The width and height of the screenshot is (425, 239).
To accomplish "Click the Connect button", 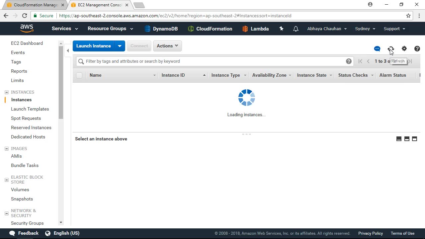I will tap(139, 46).
